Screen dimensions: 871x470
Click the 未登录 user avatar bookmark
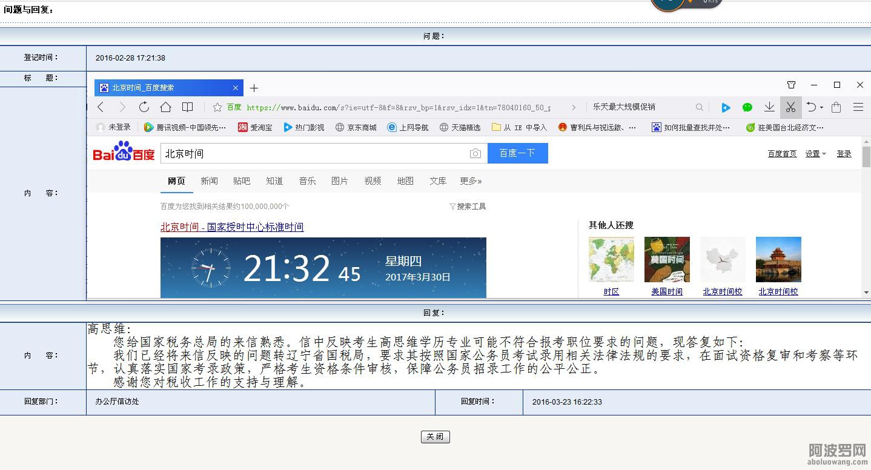point(113,127)
